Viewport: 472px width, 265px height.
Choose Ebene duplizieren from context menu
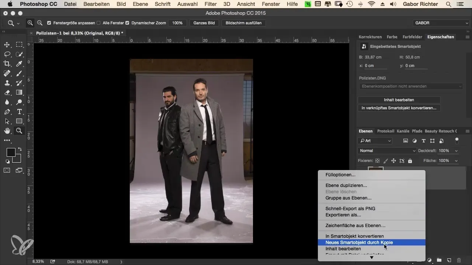click(372, 185)
